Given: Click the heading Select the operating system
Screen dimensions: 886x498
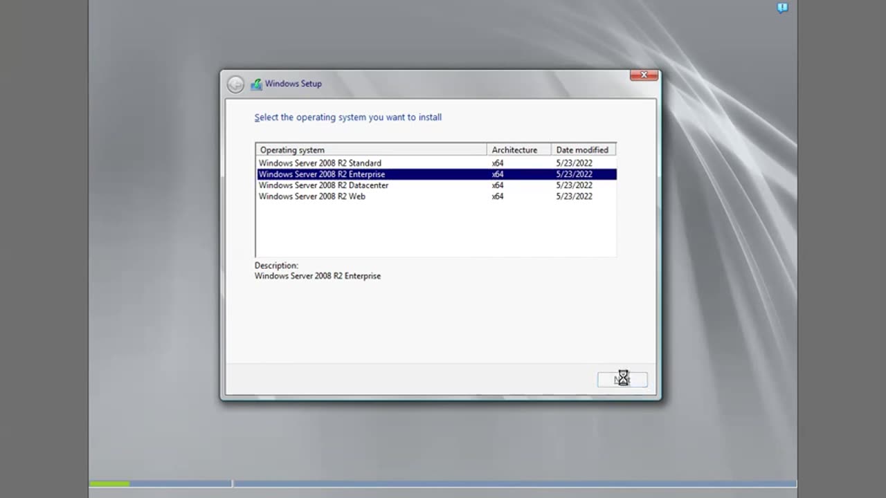Looking at the screenshot, I should 347,118.
